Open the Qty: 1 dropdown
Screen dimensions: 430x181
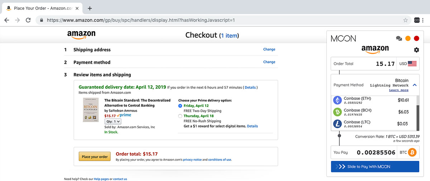[113, 122]
